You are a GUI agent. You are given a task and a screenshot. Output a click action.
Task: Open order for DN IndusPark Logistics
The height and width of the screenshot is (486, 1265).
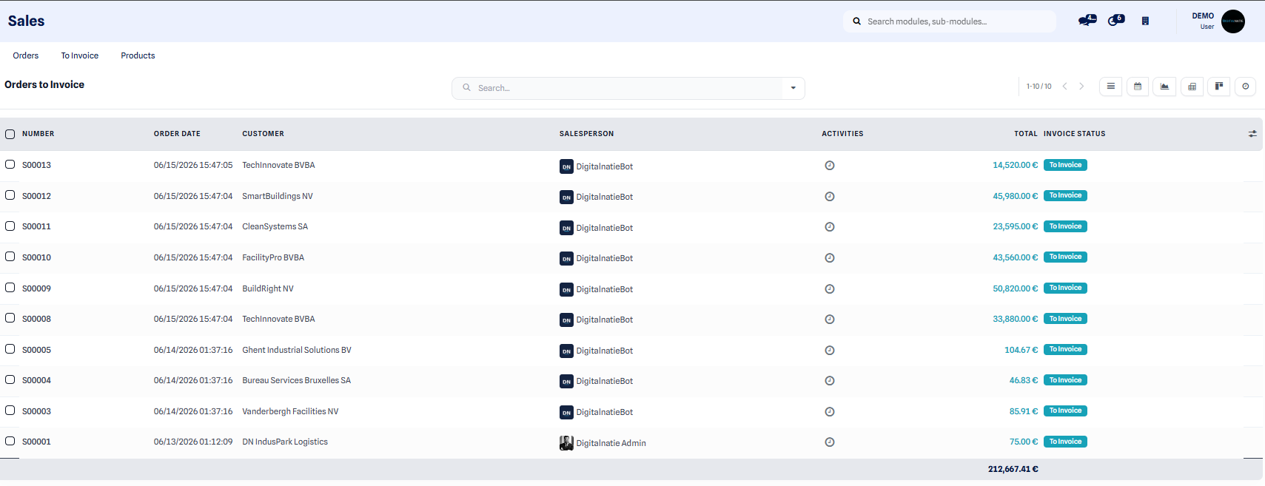[285, 442]
